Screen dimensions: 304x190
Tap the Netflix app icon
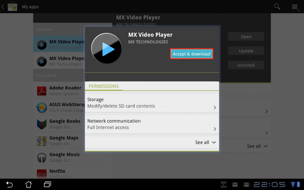42,173
